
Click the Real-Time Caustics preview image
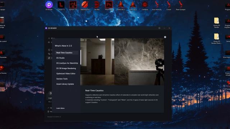coord(122,62)
